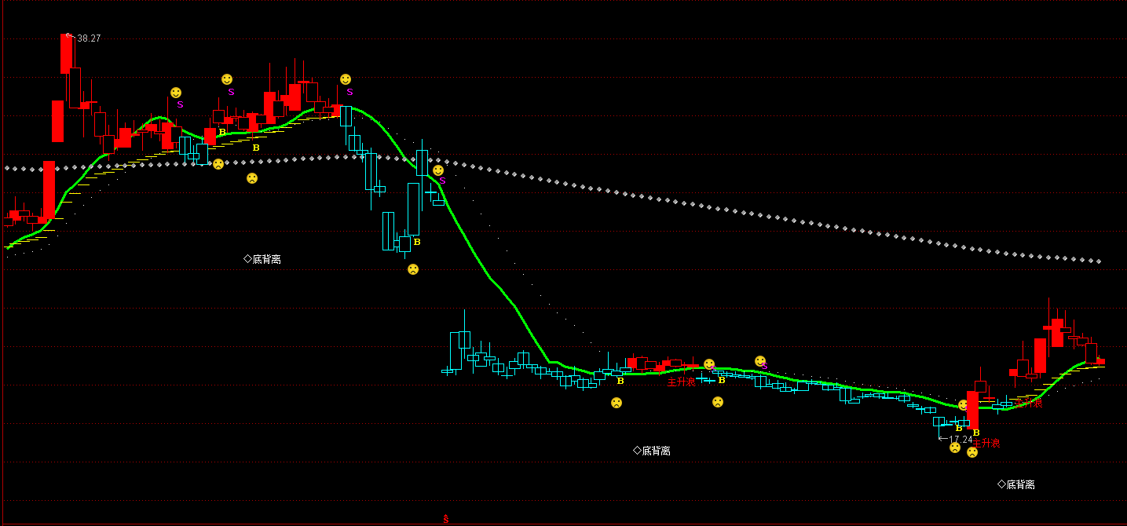
Task: Click the magenta S under the dotted-line smiley
Action: coord(442,181)
